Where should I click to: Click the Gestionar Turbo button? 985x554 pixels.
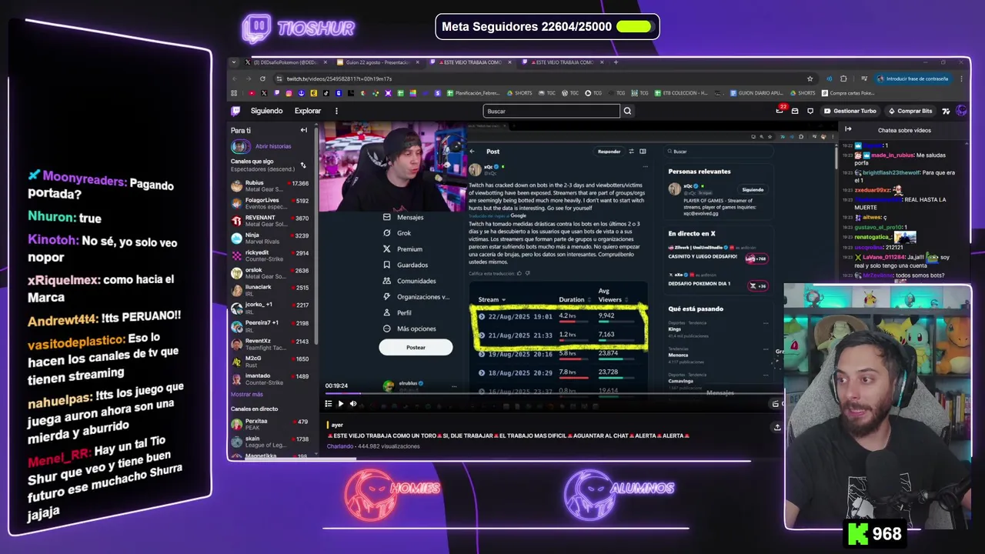tap(850, 111)
